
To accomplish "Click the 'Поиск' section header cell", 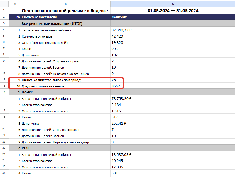I will click(x=66, y=92).
